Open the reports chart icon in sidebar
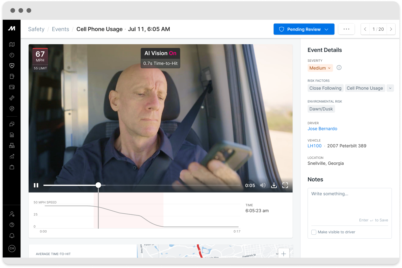 tap(12, 156)
